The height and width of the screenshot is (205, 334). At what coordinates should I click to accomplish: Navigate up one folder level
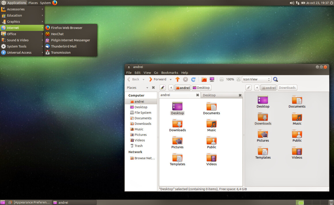[x=178, y=79]
